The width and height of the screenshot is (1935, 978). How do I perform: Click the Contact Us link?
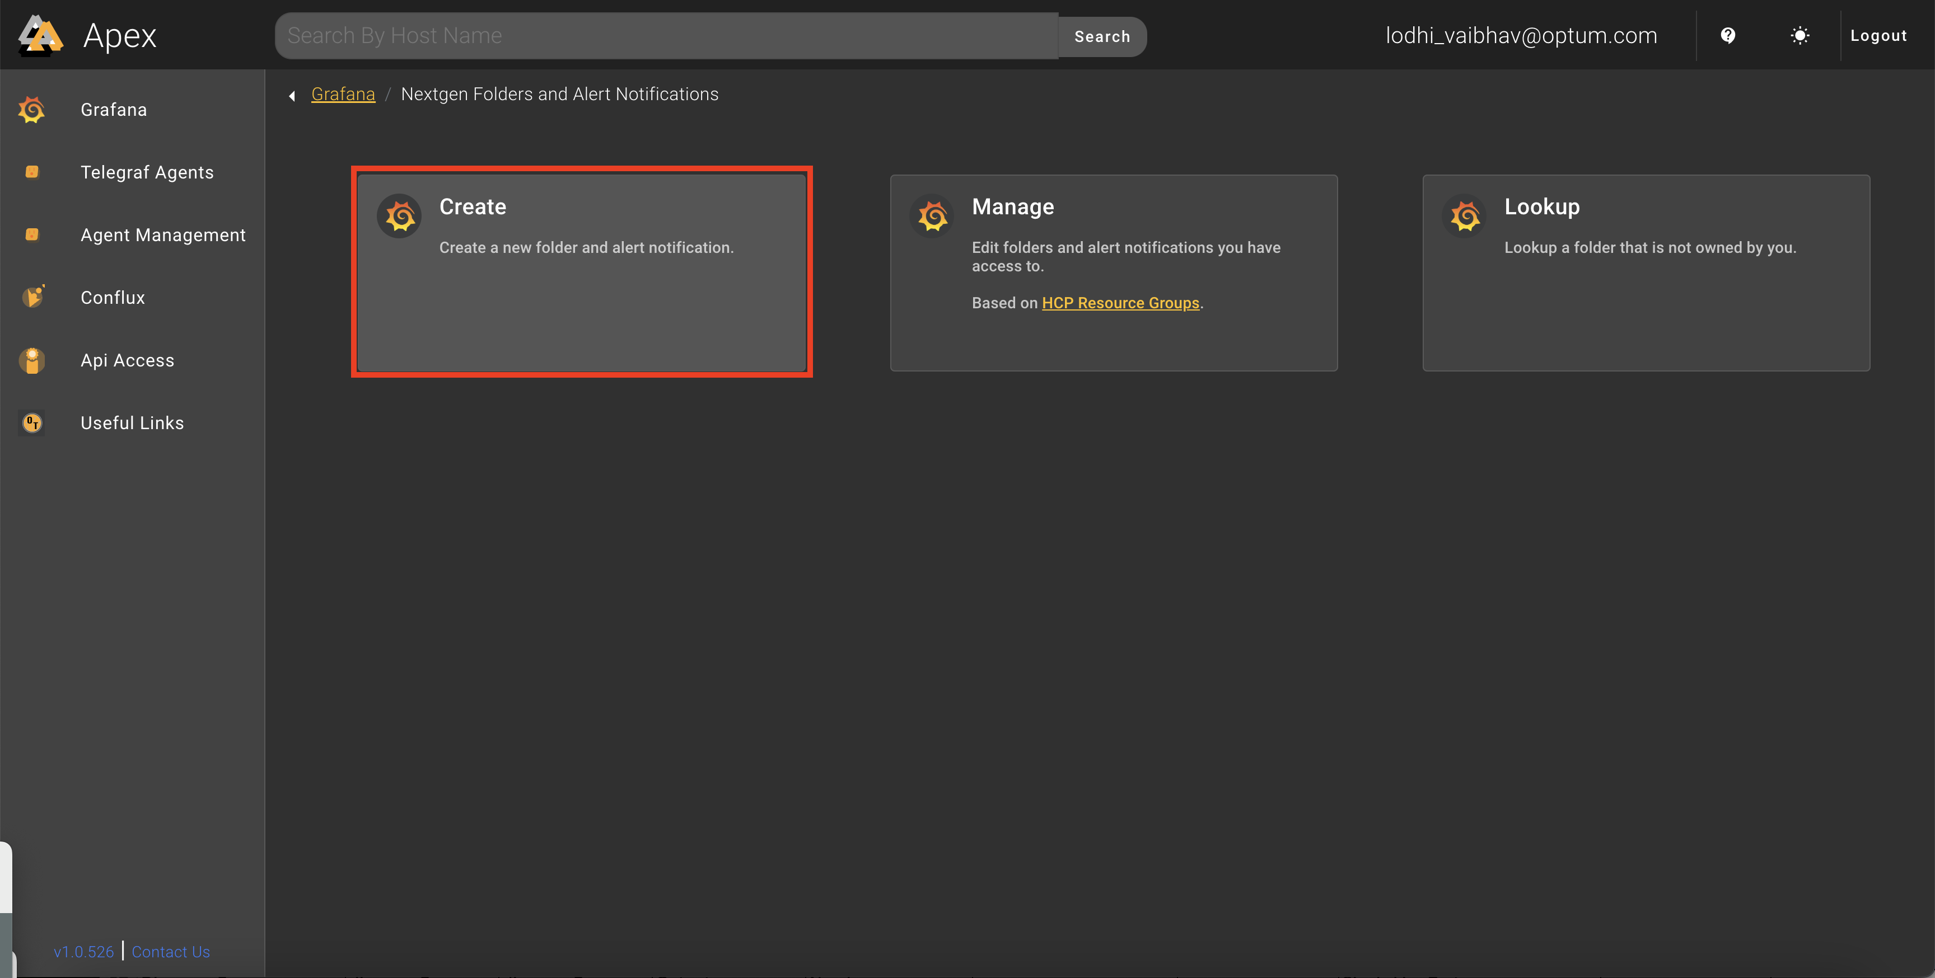point(171,951)
